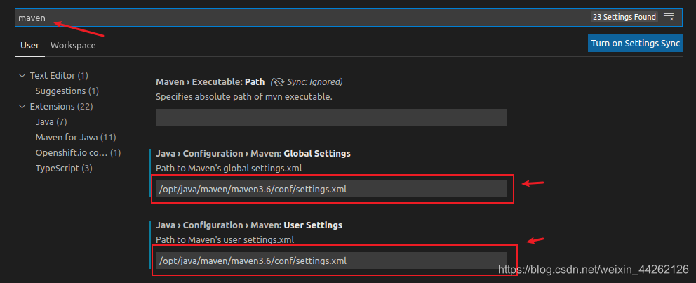
Task: Select the Extensions (22) category label
Action: pos(61,107)
